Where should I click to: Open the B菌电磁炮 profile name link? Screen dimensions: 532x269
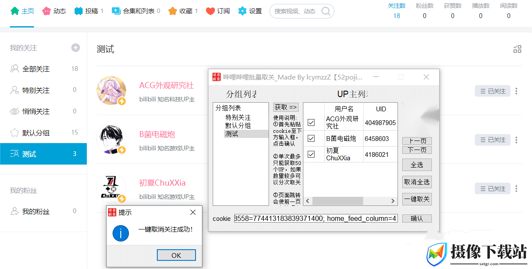pyautogui.click(x=157, y=134)
